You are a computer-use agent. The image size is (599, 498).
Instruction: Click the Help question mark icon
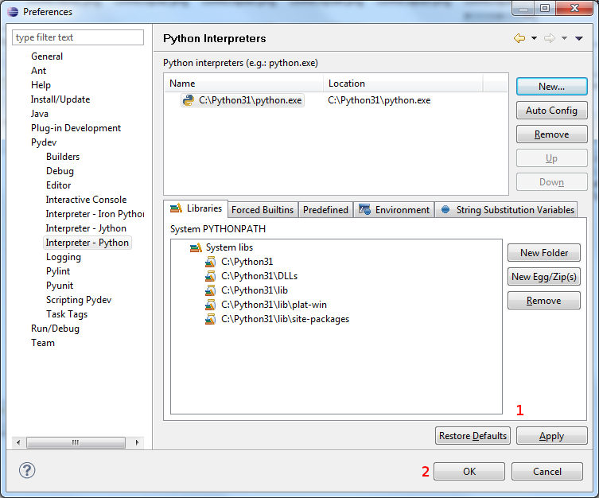click(27, 470)
